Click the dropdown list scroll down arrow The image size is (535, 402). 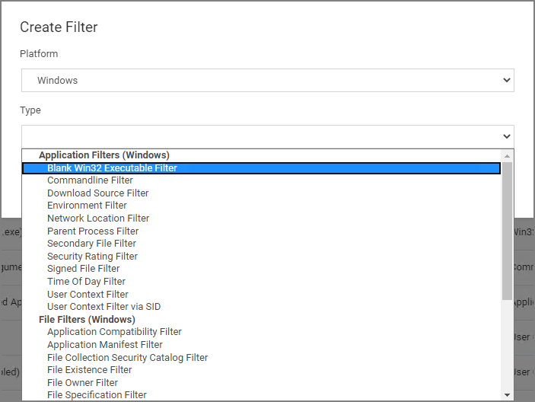507,395
